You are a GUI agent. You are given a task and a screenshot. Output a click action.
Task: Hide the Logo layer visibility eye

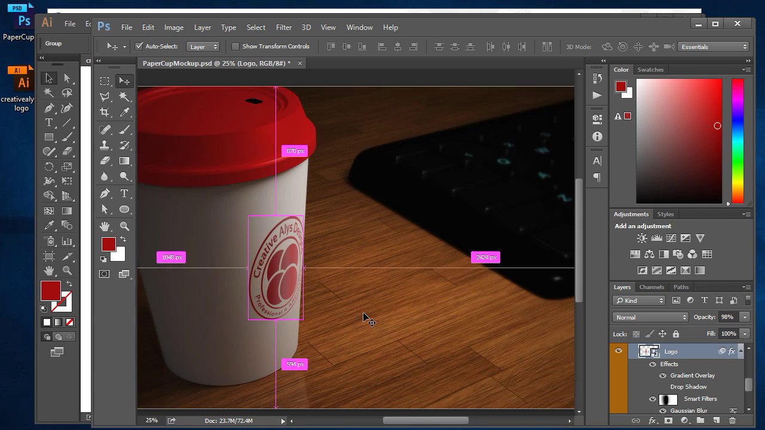tap(619, 351)
